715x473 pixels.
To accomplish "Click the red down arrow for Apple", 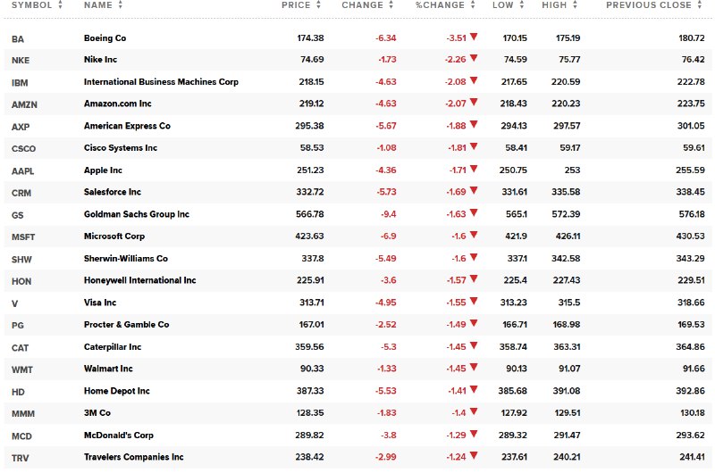I will click(474, 169).
